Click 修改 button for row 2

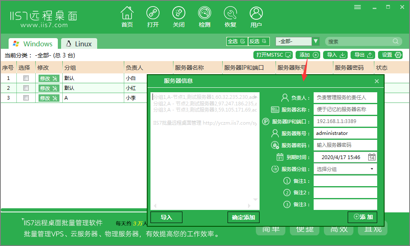click(49, 88)
